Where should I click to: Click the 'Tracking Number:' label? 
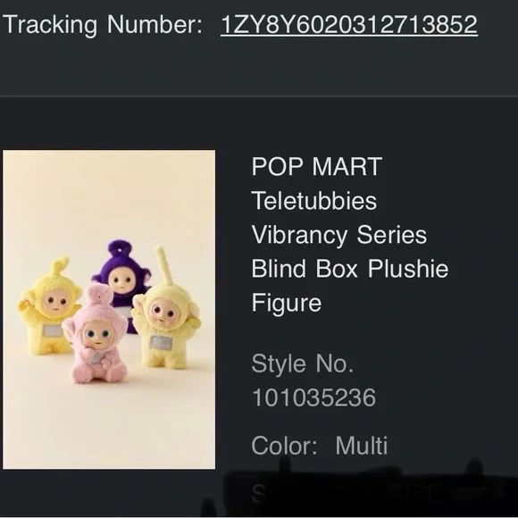click(x=103, y=25)
